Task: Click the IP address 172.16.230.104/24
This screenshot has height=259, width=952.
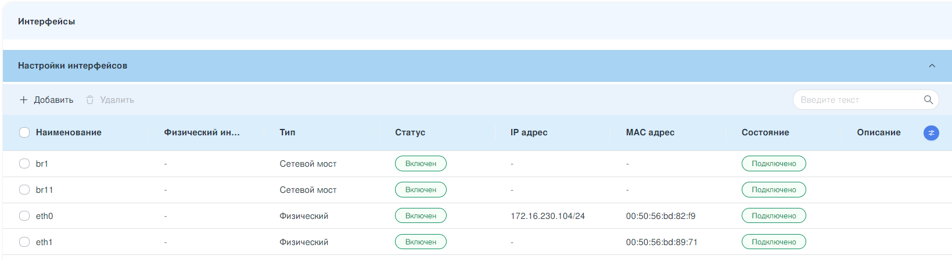Action: point(548,216)
